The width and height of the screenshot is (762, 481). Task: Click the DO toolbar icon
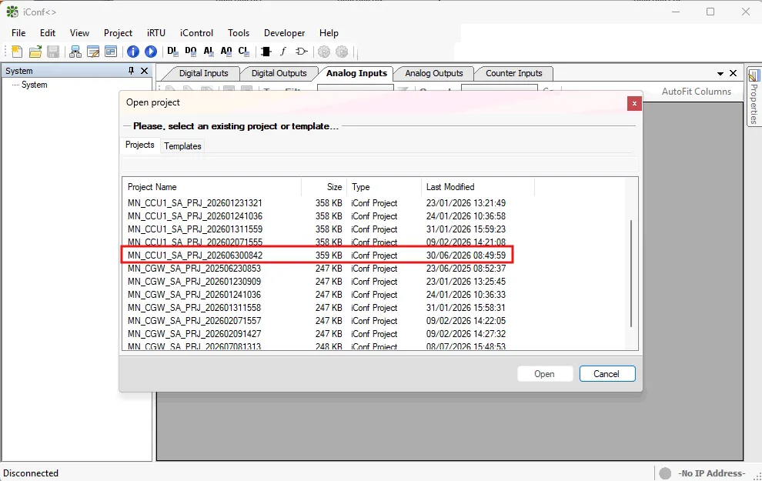pos(191,51)
